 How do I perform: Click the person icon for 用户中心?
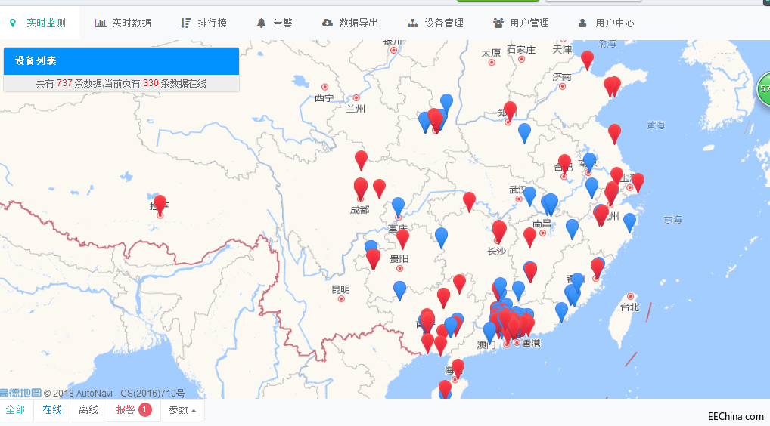tap(583, 23)
